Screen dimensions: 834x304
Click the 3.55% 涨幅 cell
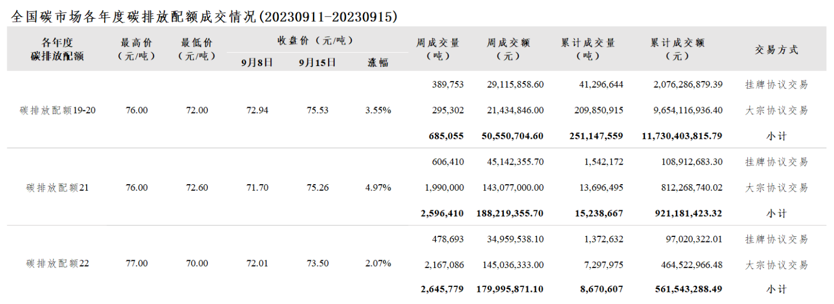(378, 110)
